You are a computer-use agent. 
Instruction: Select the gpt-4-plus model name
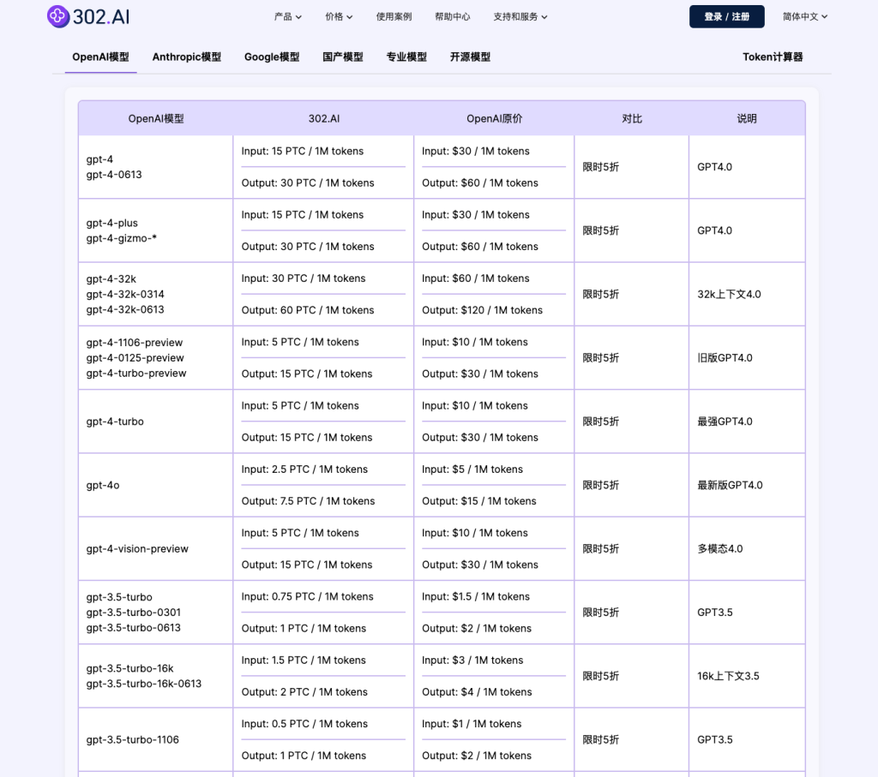(x=112, y=223)
